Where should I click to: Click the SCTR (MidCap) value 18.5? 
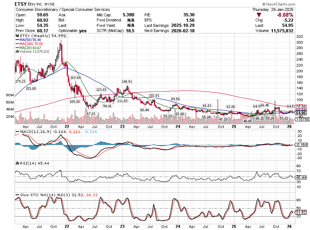130,31
